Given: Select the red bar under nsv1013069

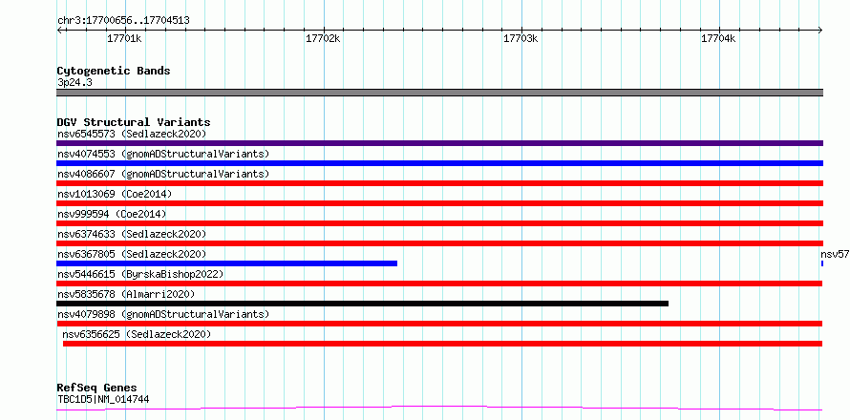Looking at the screenshot, I should coord(439,203).
